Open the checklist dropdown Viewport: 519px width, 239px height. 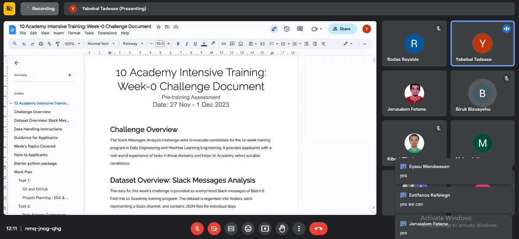(274, 44)
